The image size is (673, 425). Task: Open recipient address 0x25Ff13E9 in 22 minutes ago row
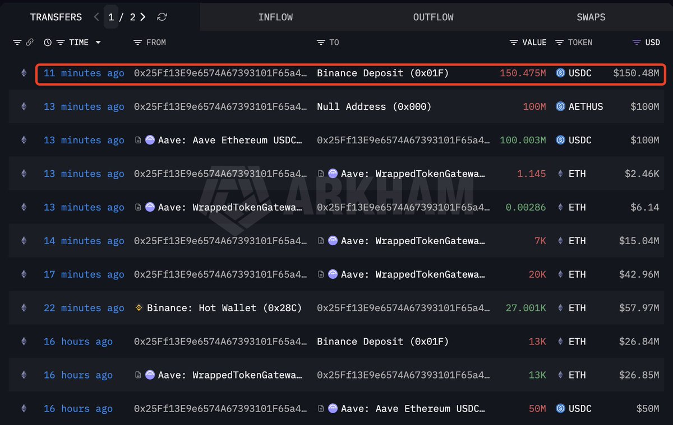tap(403, 308)
